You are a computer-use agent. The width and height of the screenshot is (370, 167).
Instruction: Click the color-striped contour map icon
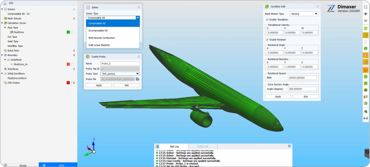click(x=366, y=97)
